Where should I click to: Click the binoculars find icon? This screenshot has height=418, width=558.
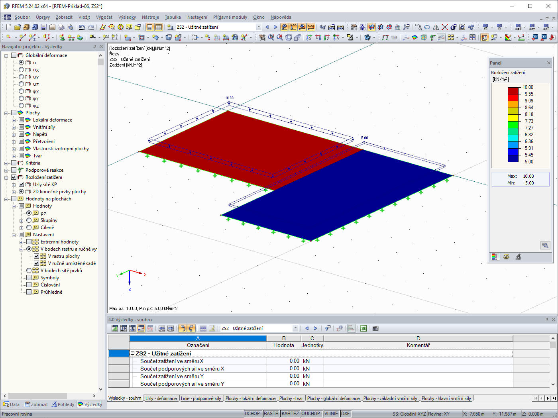(322, 27)
